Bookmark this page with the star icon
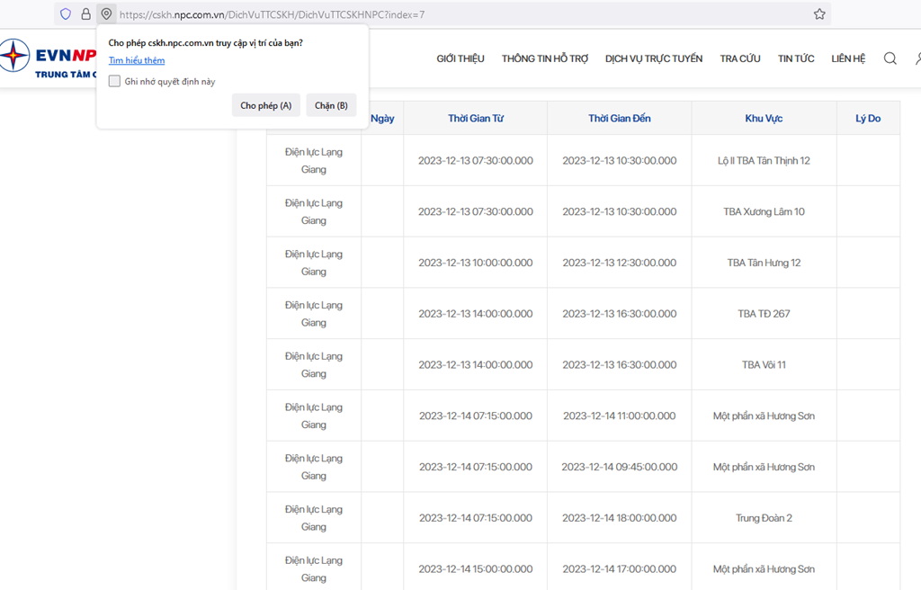This screenshot has height=590, width=921. pos(819,14)
